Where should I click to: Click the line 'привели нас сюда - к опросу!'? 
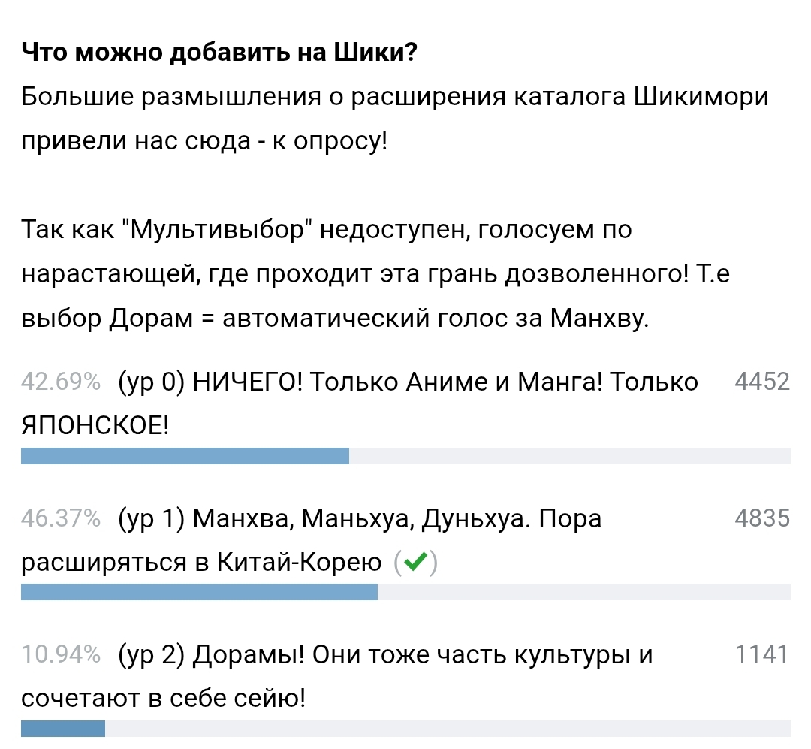pyautogui.click(x=204, y=141)
